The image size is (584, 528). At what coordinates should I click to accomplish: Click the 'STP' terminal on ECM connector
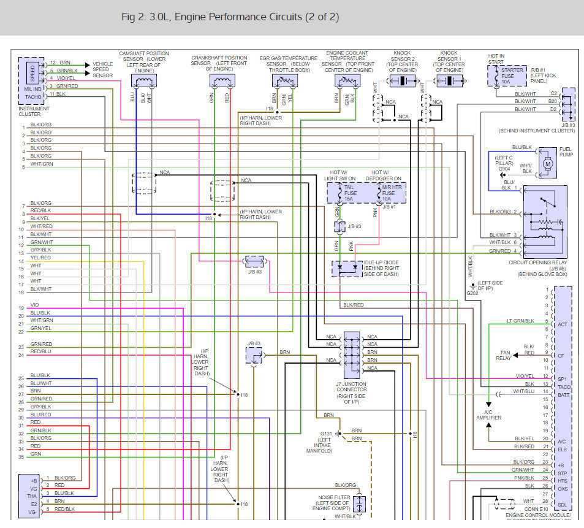point(562,473)
